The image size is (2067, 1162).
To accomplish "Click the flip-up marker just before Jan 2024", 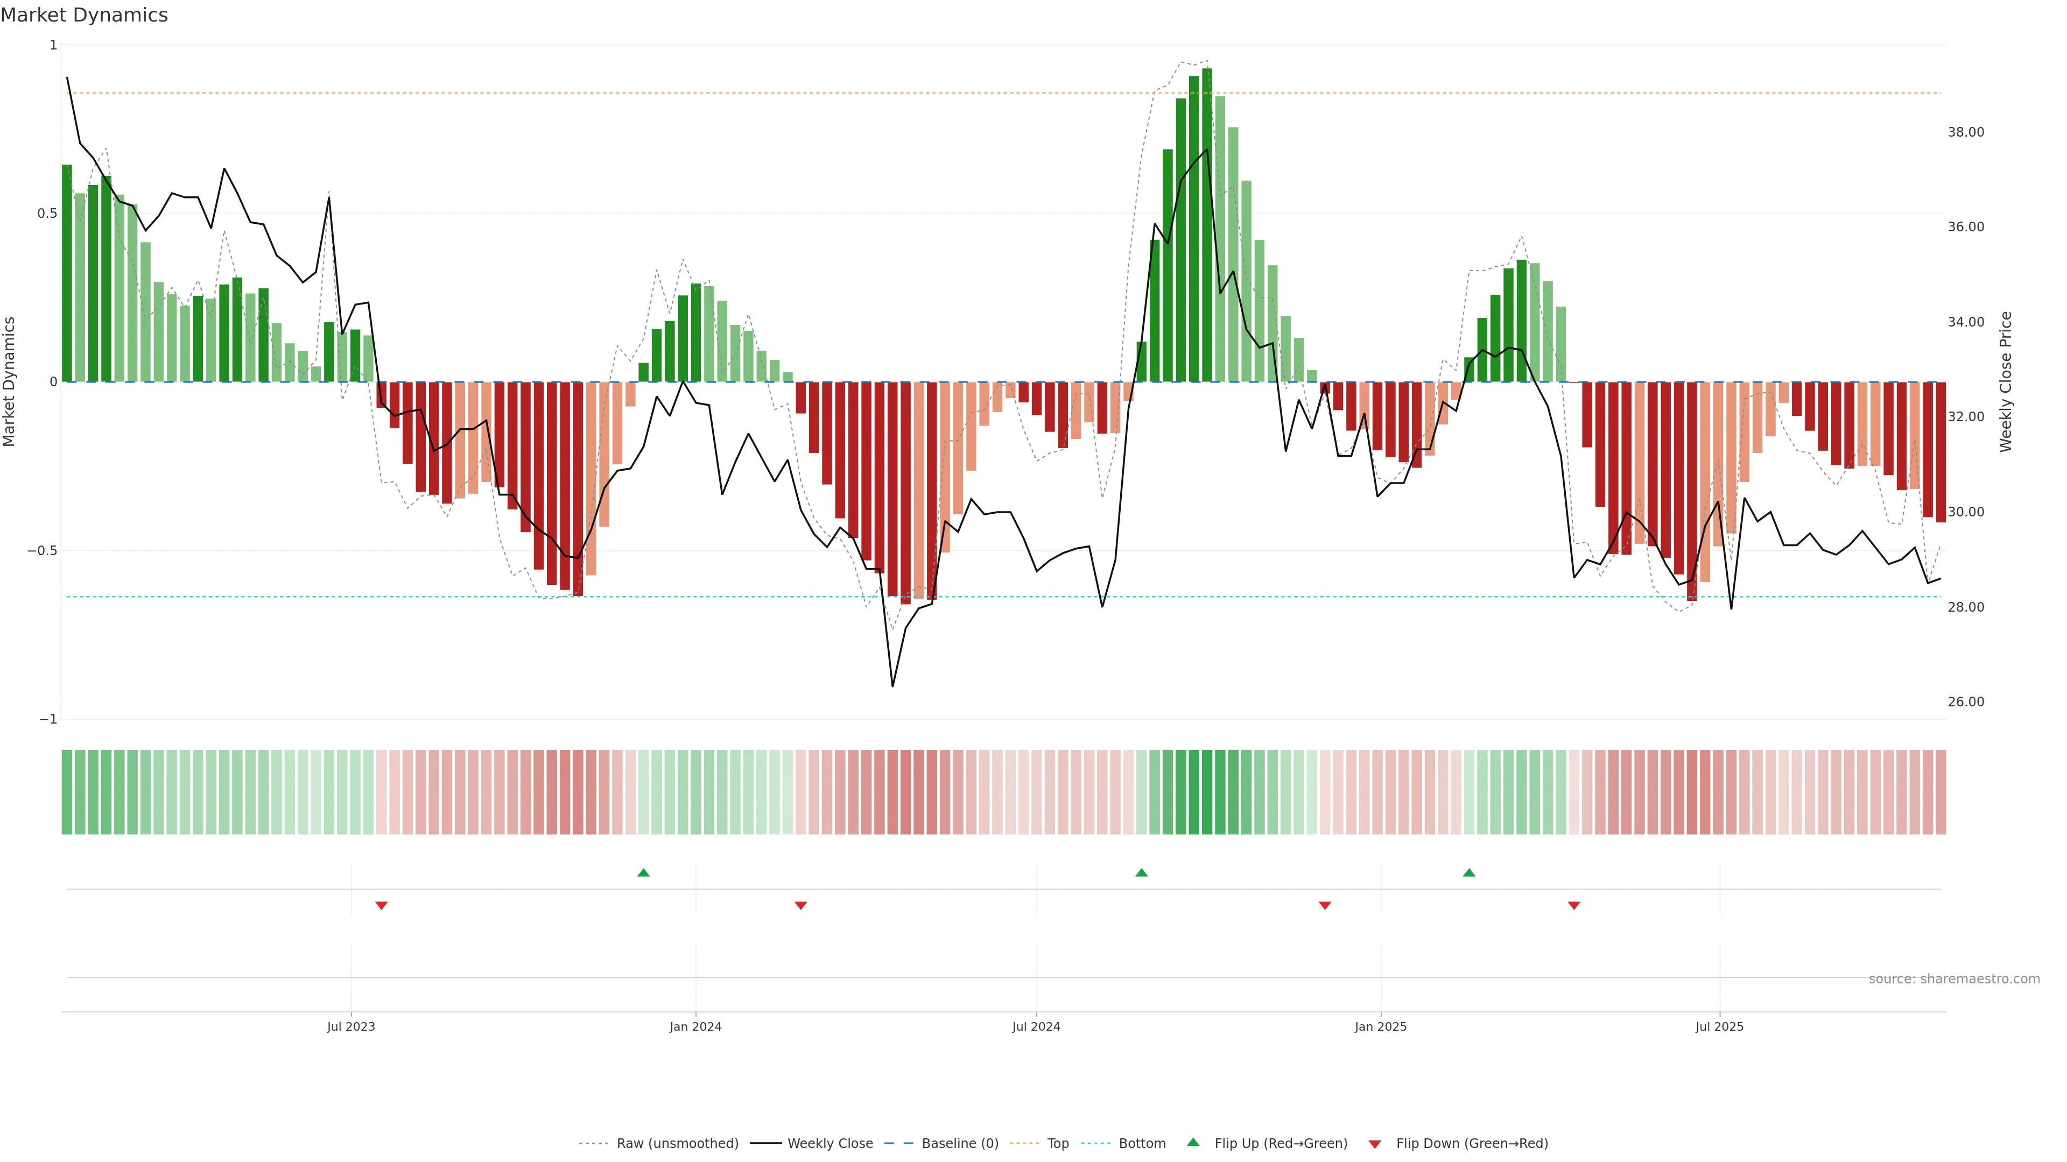I will pyautogui.click(x=644, y=873).
